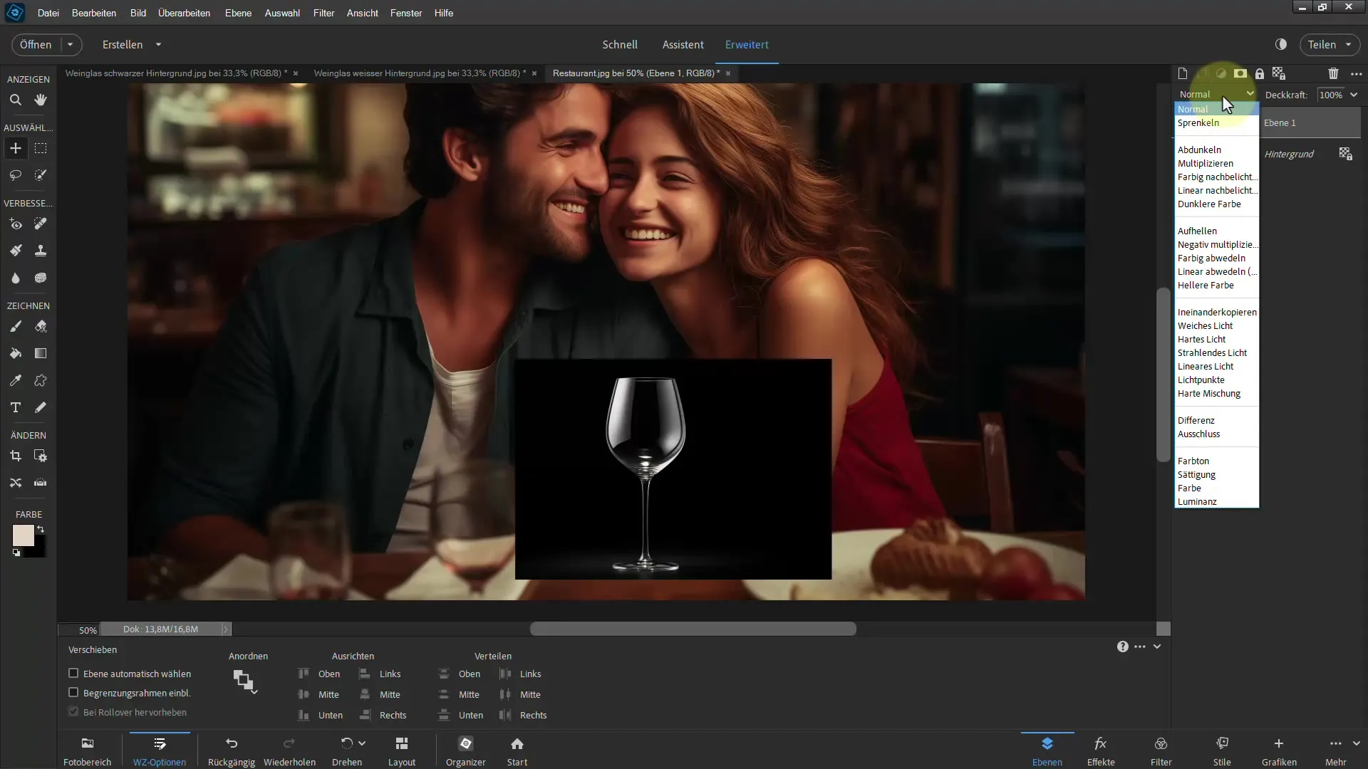Select the Eyedropper color picker tool
1368x769 pixels.
click(x=15, y=380)
